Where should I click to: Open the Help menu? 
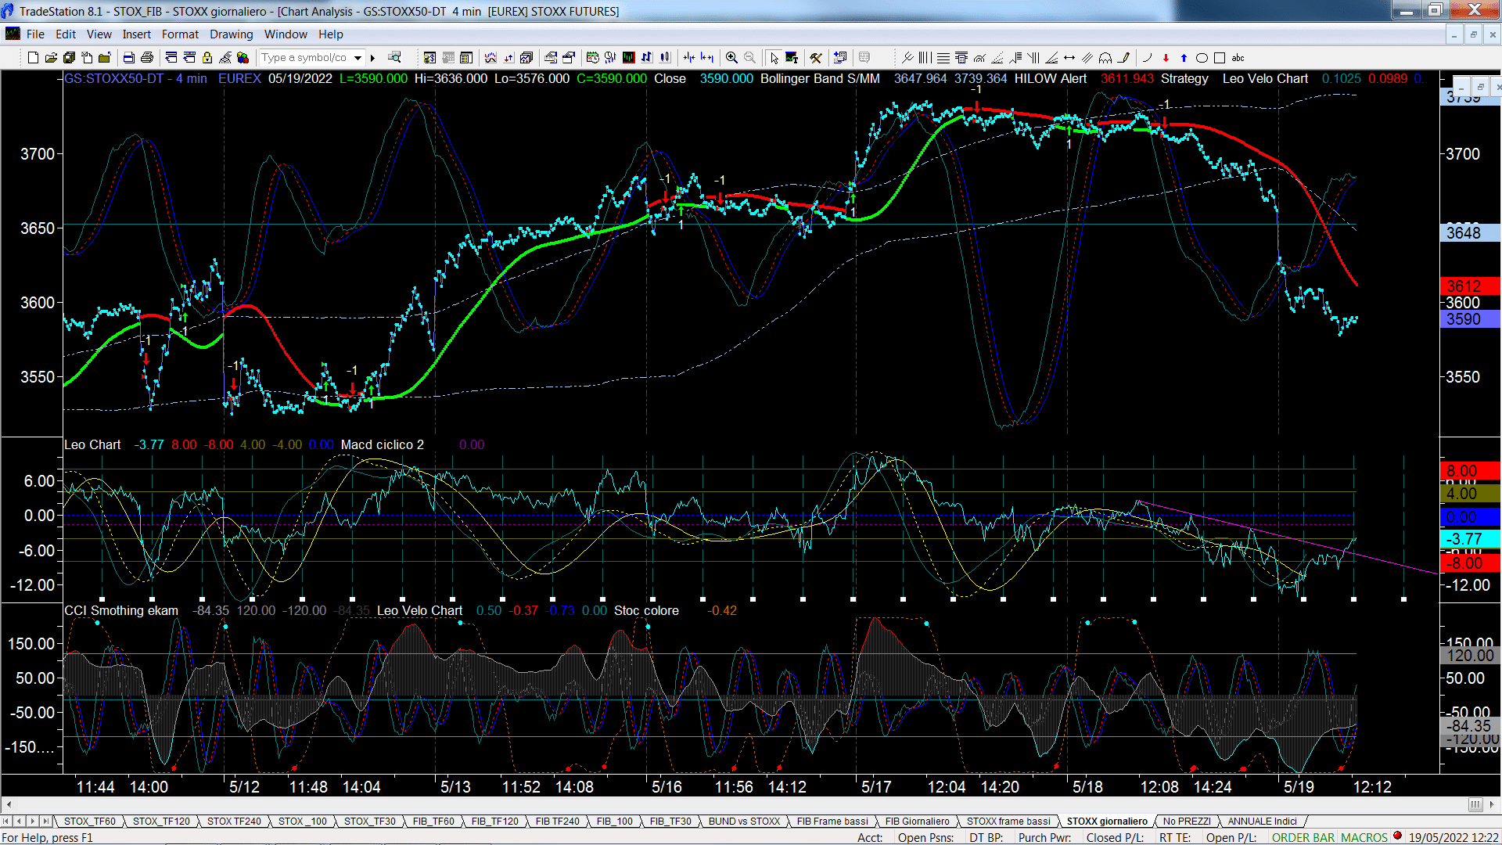(330, 34)
